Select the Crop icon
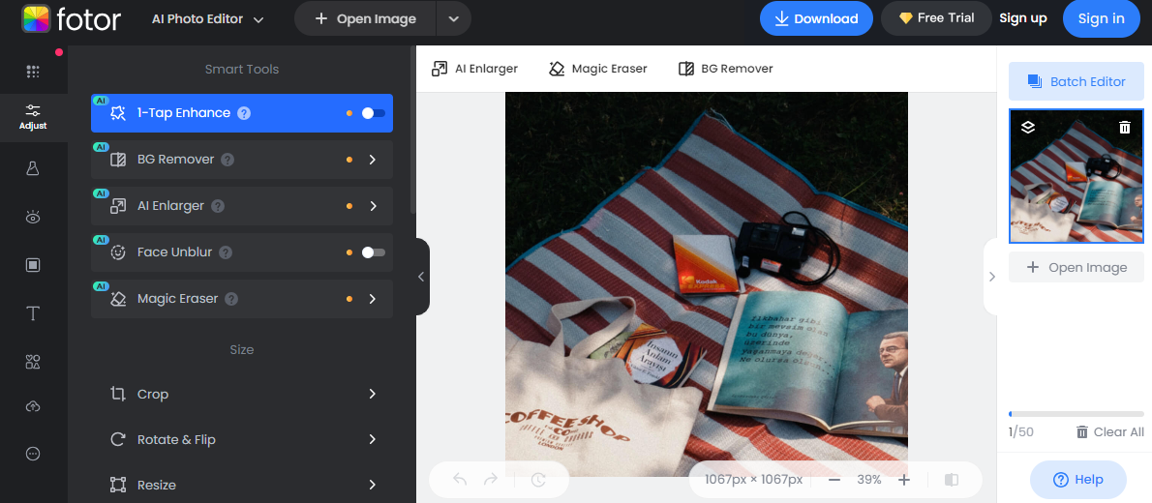The image size is (1152, 503). [117, 394]
